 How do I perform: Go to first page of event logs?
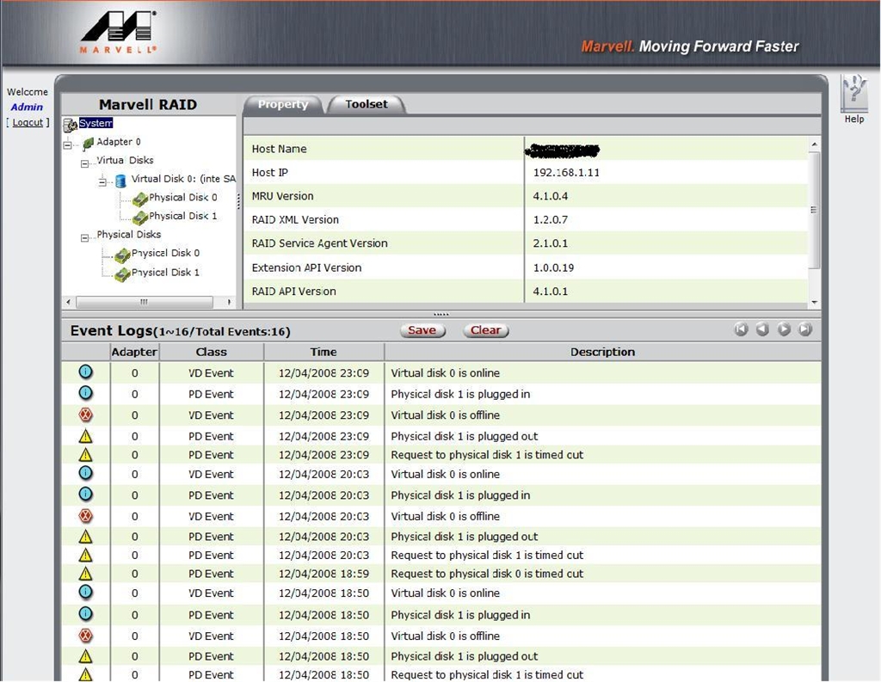(x=741, y=329)
